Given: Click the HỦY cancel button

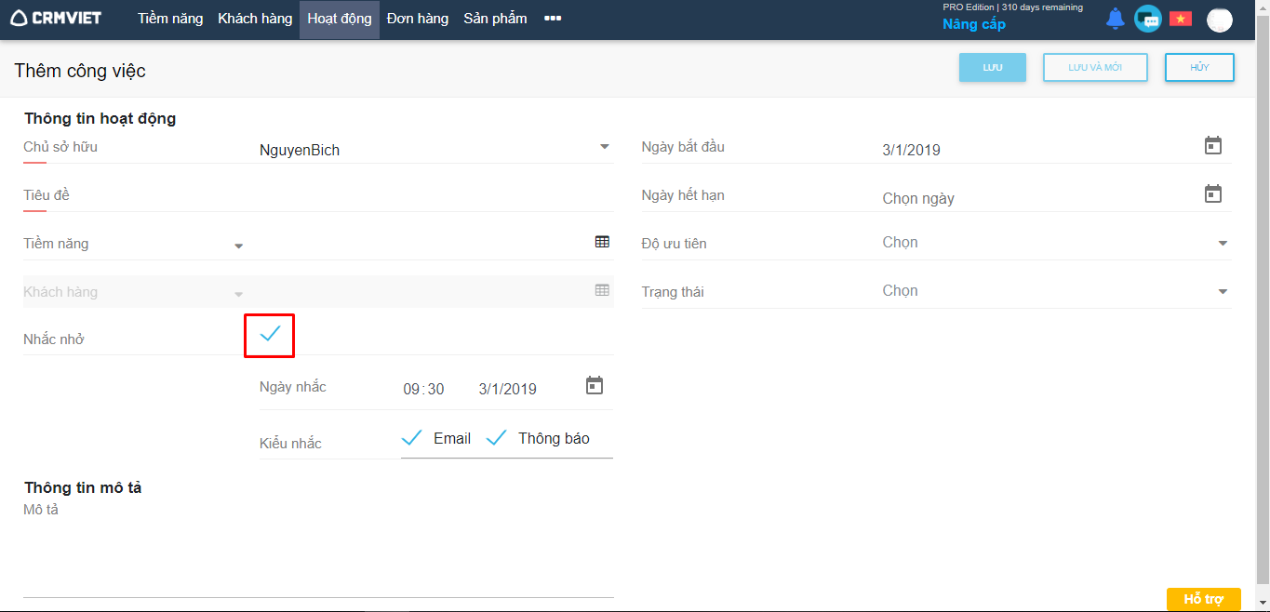Looking at the screenshot, I should pos(1199,68).
